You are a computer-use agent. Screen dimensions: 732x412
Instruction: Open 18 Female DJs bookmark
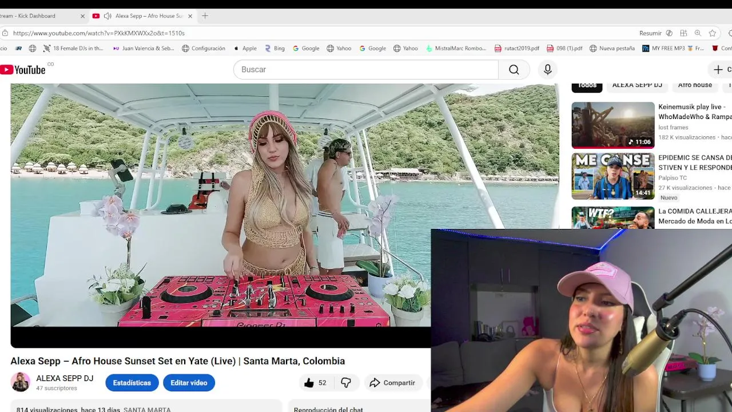[x=73, y=49]
